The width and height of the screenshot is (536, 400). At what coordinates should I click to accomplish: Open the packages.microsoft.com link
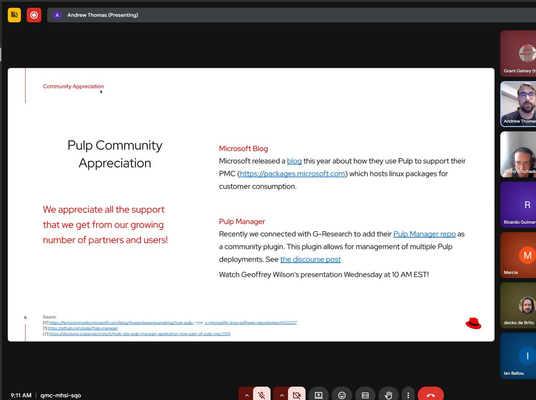point(293,173)
